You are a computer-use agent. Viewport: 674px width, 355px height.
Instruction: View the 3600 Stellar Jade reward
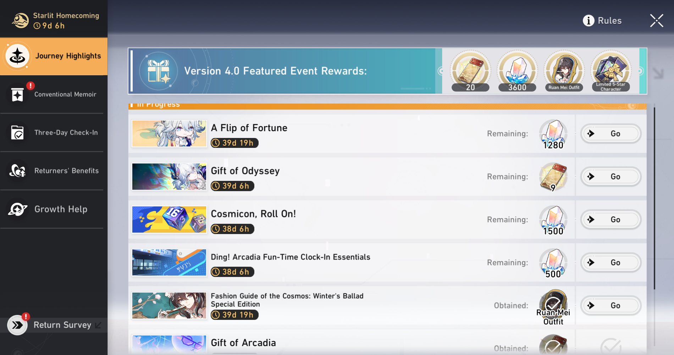[x=517, y=71]
